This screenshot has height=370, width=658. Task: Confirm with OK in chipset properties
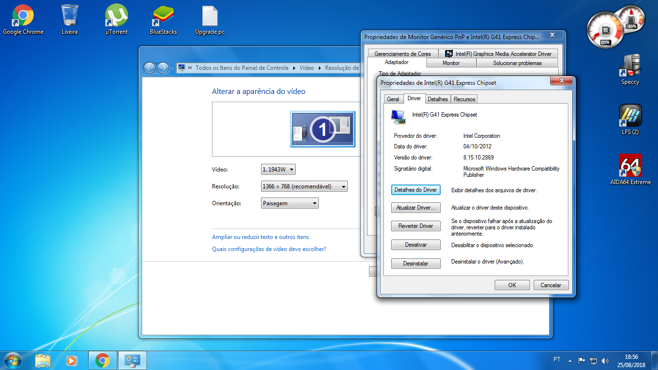(x=512, y=285)
